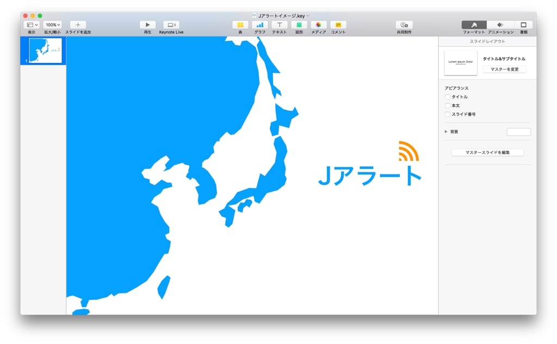Switch to the アニメーション inspector
Screen dimensions: 557x344
[x=500, y=25]
